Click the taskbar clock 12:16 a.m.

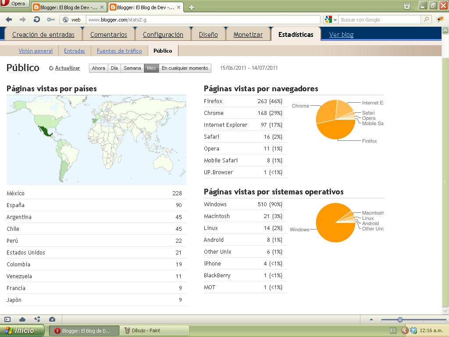[431, 330]
